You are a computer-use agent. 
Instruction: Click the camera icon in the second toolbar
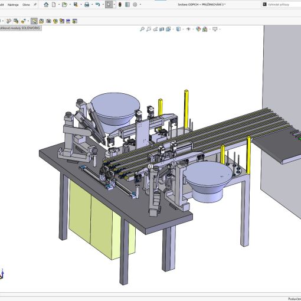pos(48,21)
